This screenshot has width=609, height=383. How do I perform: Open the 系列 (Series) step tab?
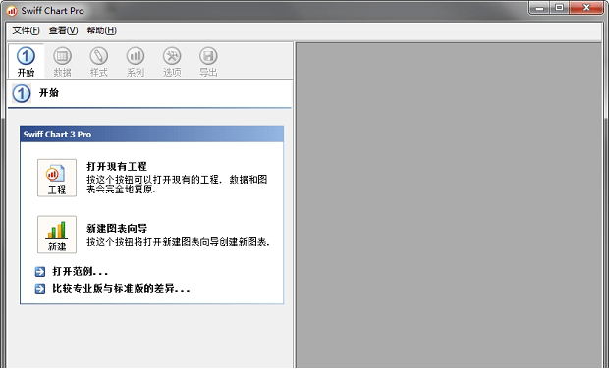[x=136, y=61]
